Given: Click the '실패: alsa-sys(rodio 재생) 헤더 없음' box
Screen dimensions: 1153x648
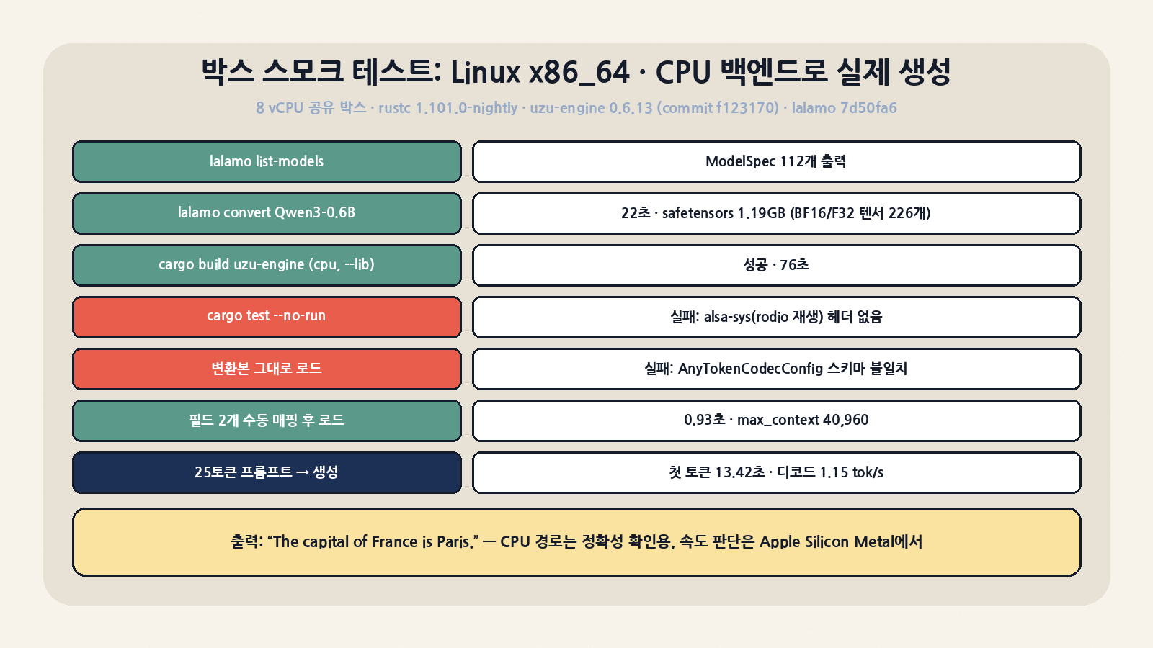Looking at the screenshot, I should pos(776,317).
